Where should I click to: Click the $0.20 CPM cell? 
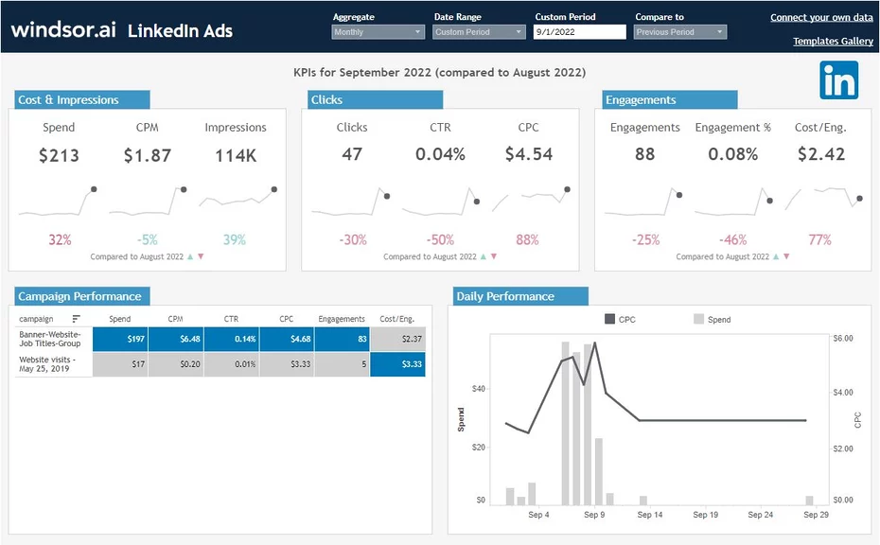[x=176, y=364]
